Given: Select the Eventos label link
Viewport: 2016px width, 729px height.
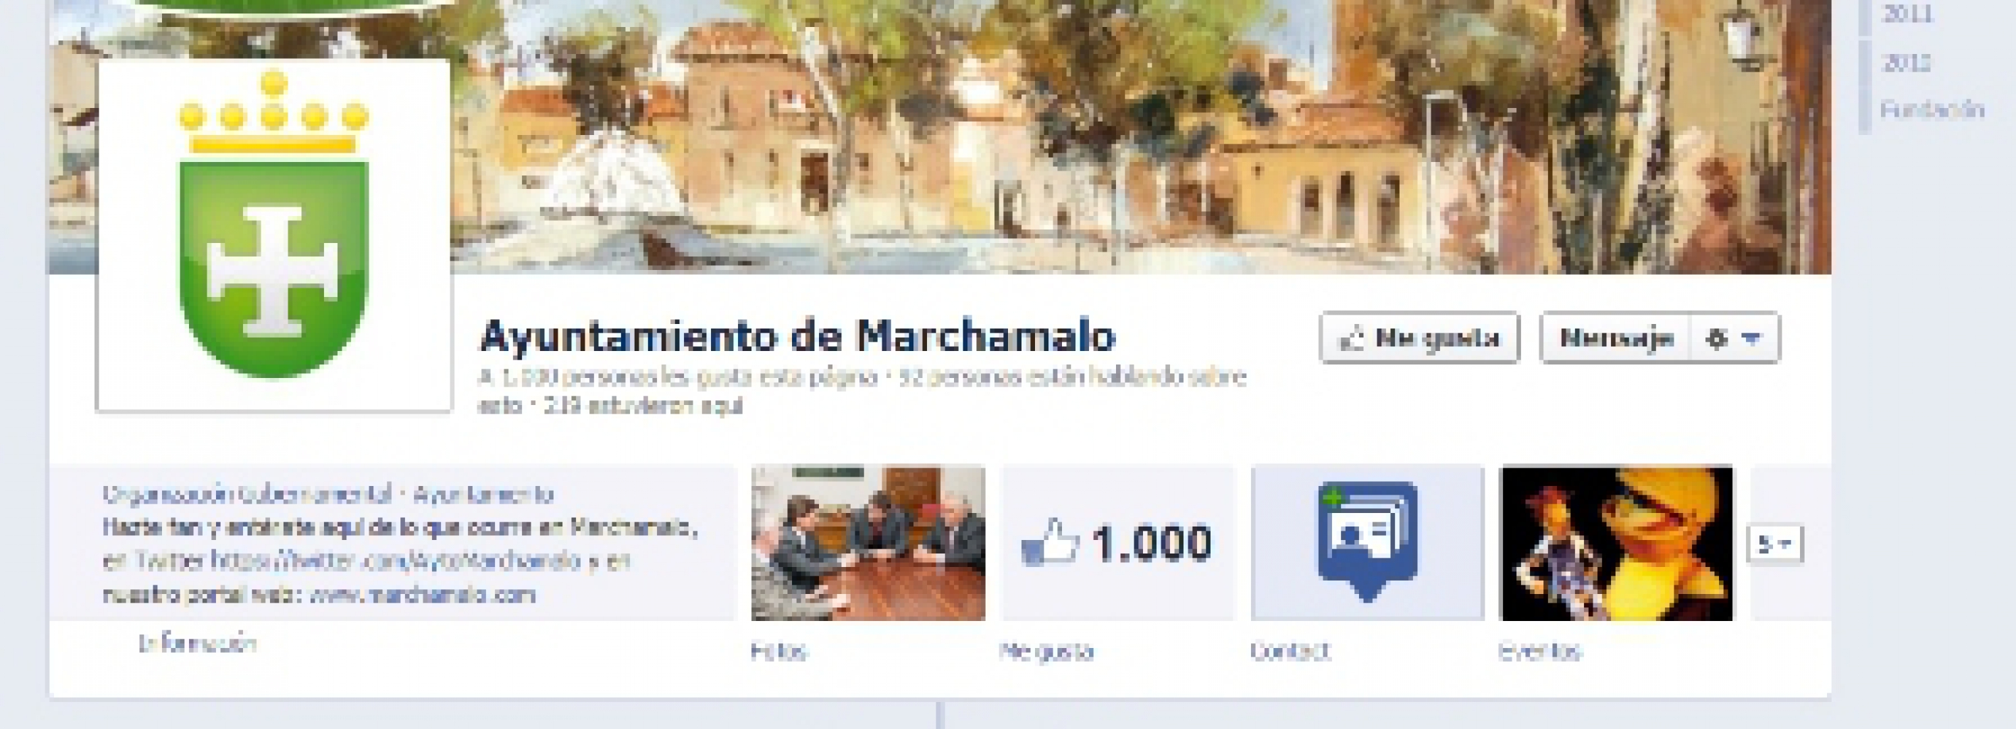Looking at the screenshot, I should tap(1539, 651).
